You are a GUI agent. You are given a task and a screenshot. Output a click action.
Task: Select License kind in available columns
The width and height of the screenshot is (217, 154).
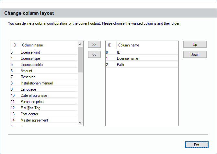[x=30, y=52]
